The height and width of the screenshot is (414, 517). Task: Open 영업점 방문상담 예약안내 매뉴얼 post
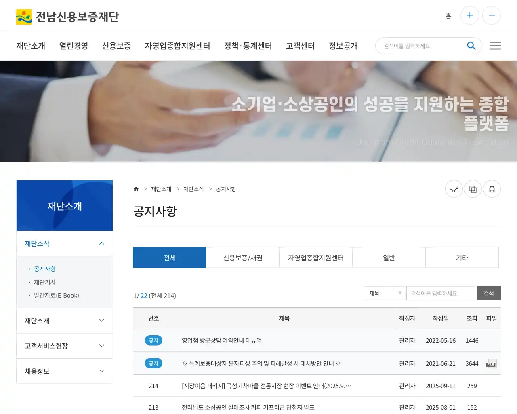pyautogui.click(x=222, y=340)
